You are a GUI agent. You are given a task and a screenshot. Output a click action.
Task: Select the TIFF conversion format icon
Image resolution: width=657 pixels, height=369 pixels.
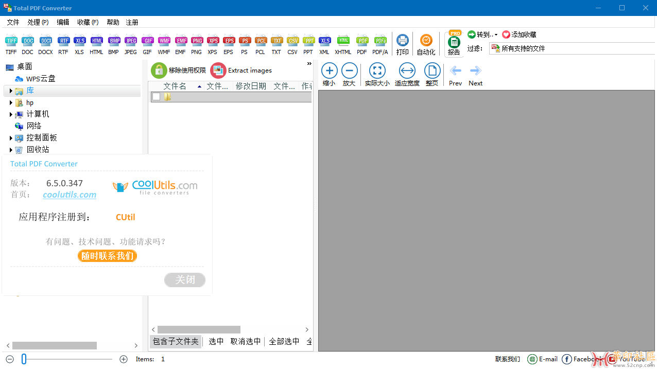(11, 41)
